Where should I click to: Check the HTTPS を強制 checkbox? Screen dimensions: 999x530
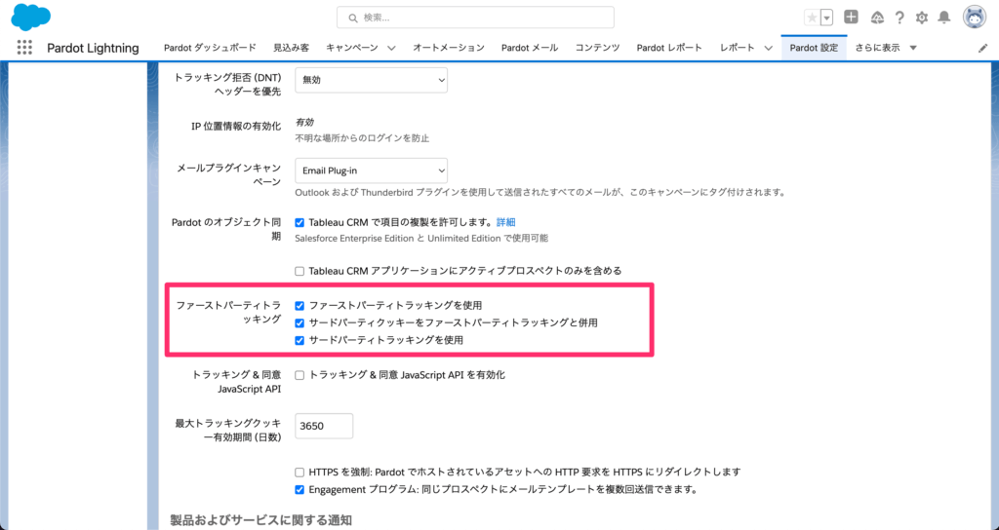tap(300, 473)
